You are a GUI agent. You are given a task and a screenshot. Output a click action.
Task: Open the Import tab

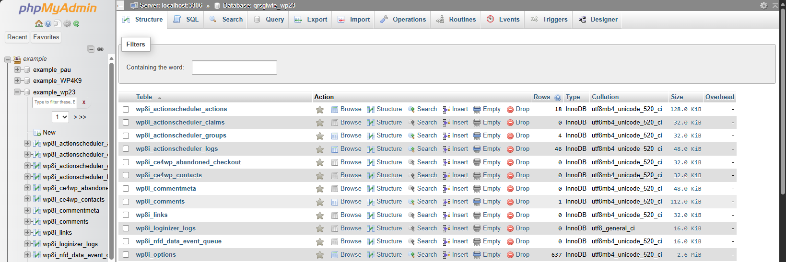(353, 20)
